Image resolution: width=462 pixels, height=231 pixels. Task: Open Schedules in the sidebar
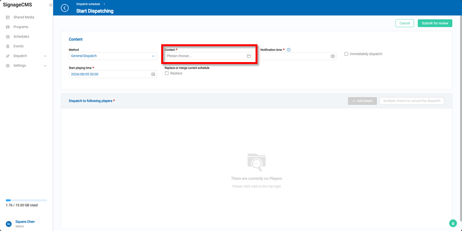point(21,37)
